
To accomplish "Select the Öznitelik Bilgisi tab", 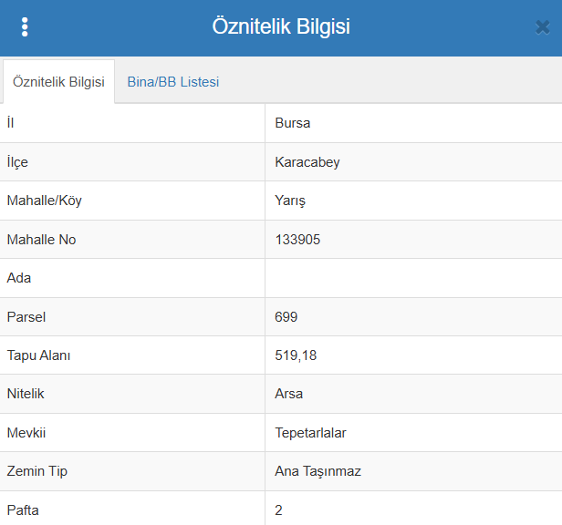I will coord(58,82).
